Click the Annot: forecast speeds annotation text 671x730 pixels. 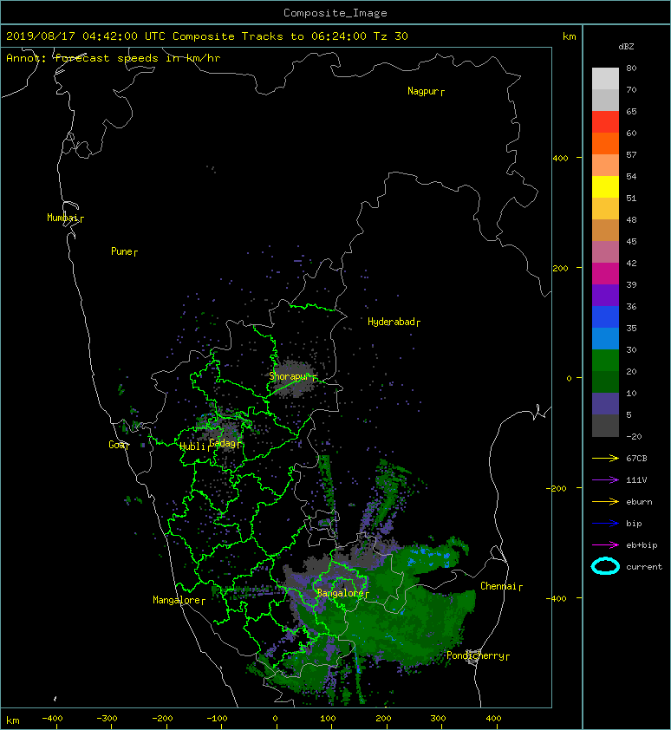tap(114, 58)
